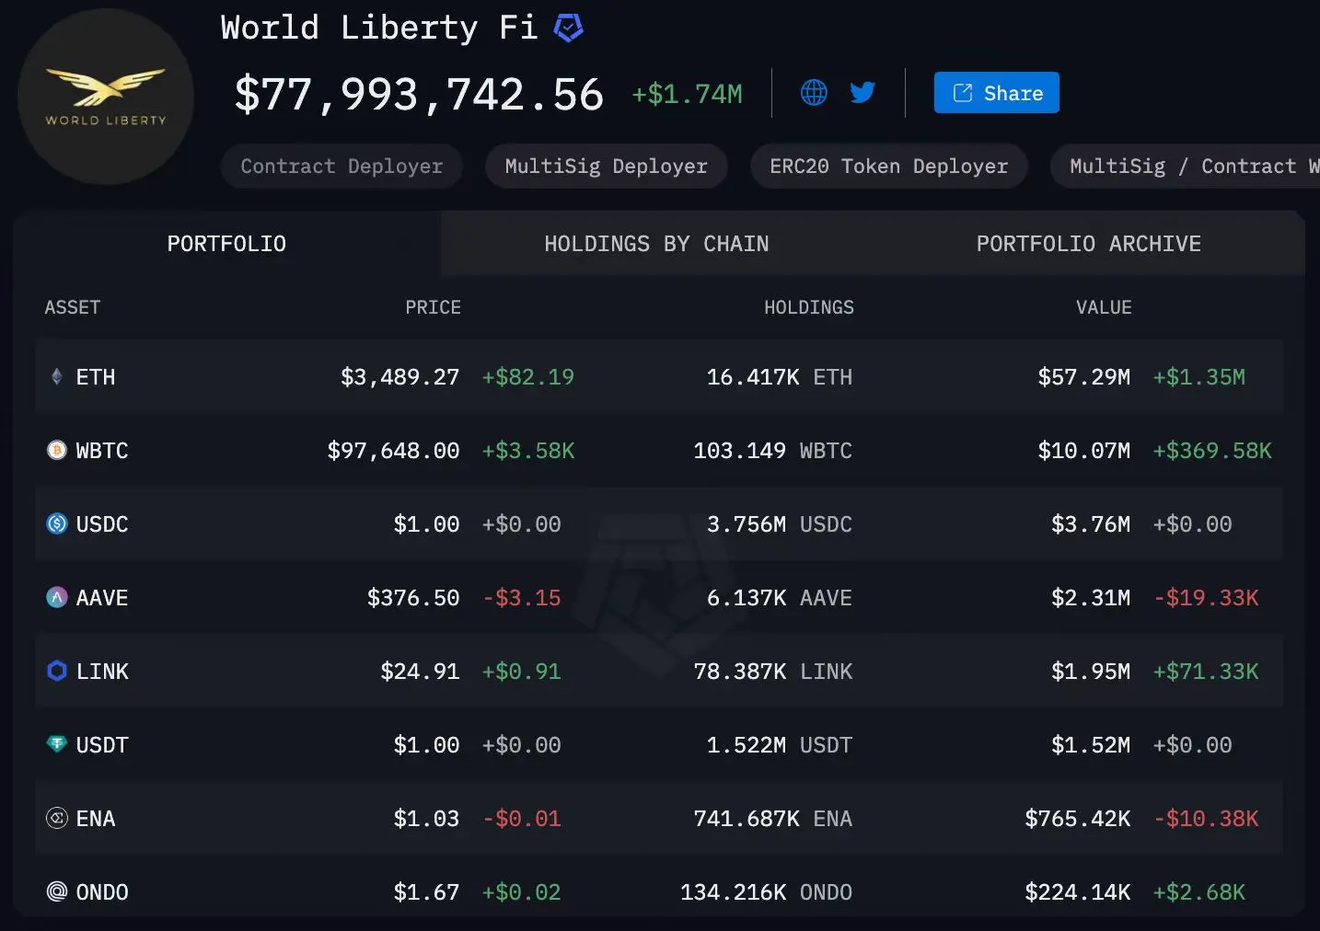Click the ENA price $1.03
Viewport: 1320px width, 931px height.
tap(426, 819)
